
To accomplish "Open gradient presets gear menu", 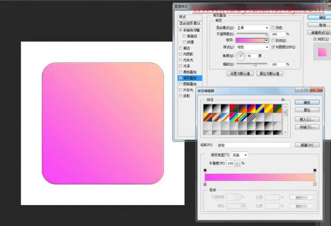I will 283,100.
